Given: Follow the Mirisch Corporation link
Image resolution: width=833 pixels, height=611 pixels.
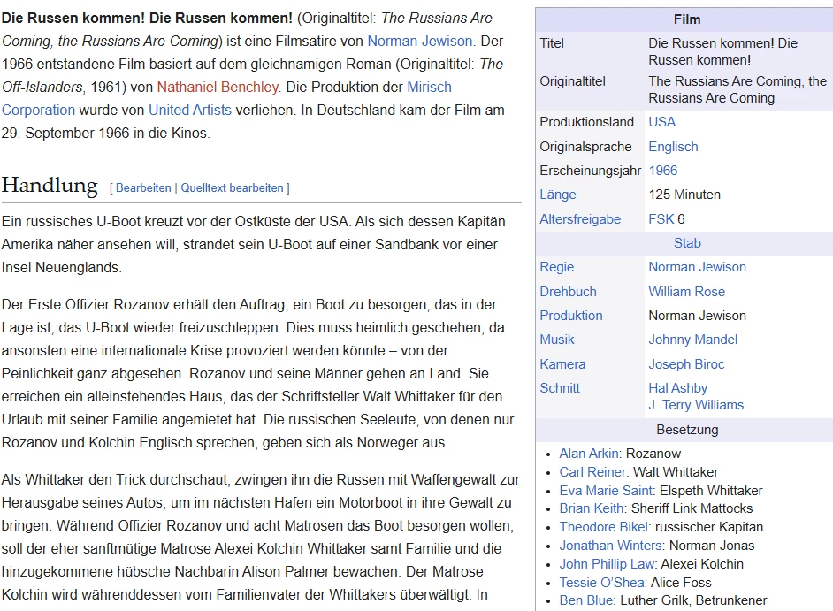Looking at the screenshot, I should (429, 88).
